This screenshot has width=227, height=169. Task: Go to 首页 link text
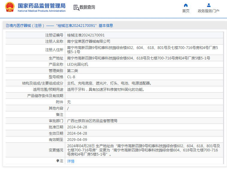(186, 11)
